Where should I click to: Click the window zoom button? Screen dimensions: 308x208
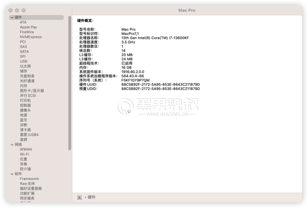pyautogui.click(x=24, y=11)
